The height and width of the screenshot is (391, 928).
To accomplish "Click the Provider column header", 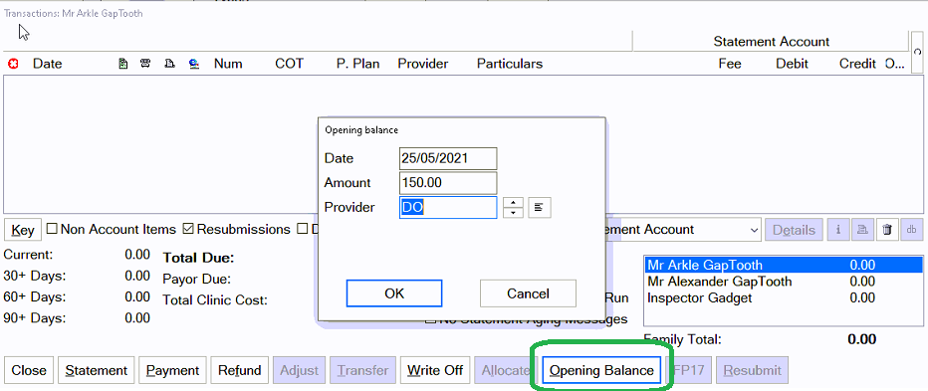I will [422, 64].
